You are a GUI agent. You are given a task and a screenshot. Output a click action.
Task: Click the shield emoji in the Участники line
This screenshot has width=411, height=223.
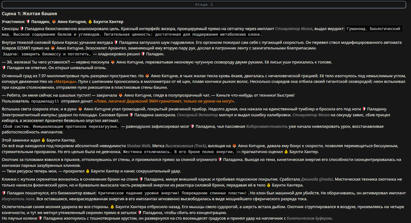28,22
